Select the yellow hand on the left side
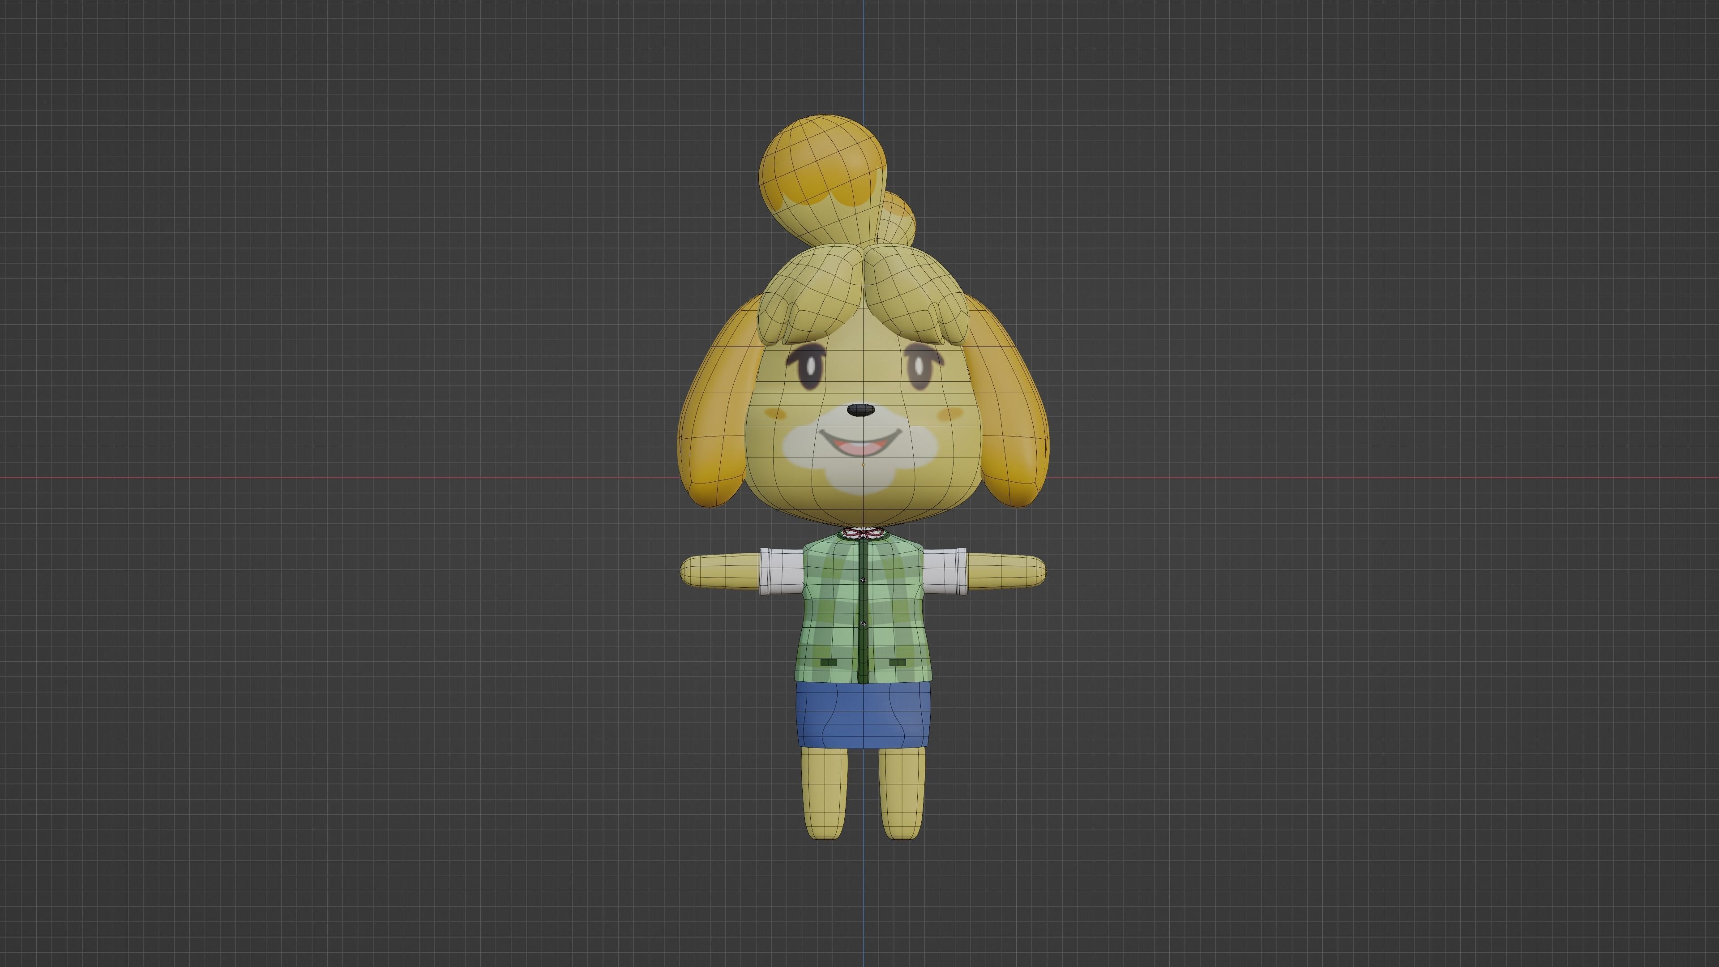Image resolution: width=1719 pixels, height=967 pixels. [720, 571]
